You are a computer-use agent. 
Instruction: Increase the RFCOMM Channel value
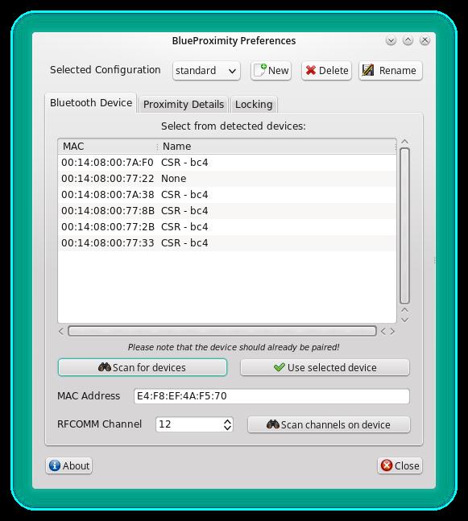point(227,421)
